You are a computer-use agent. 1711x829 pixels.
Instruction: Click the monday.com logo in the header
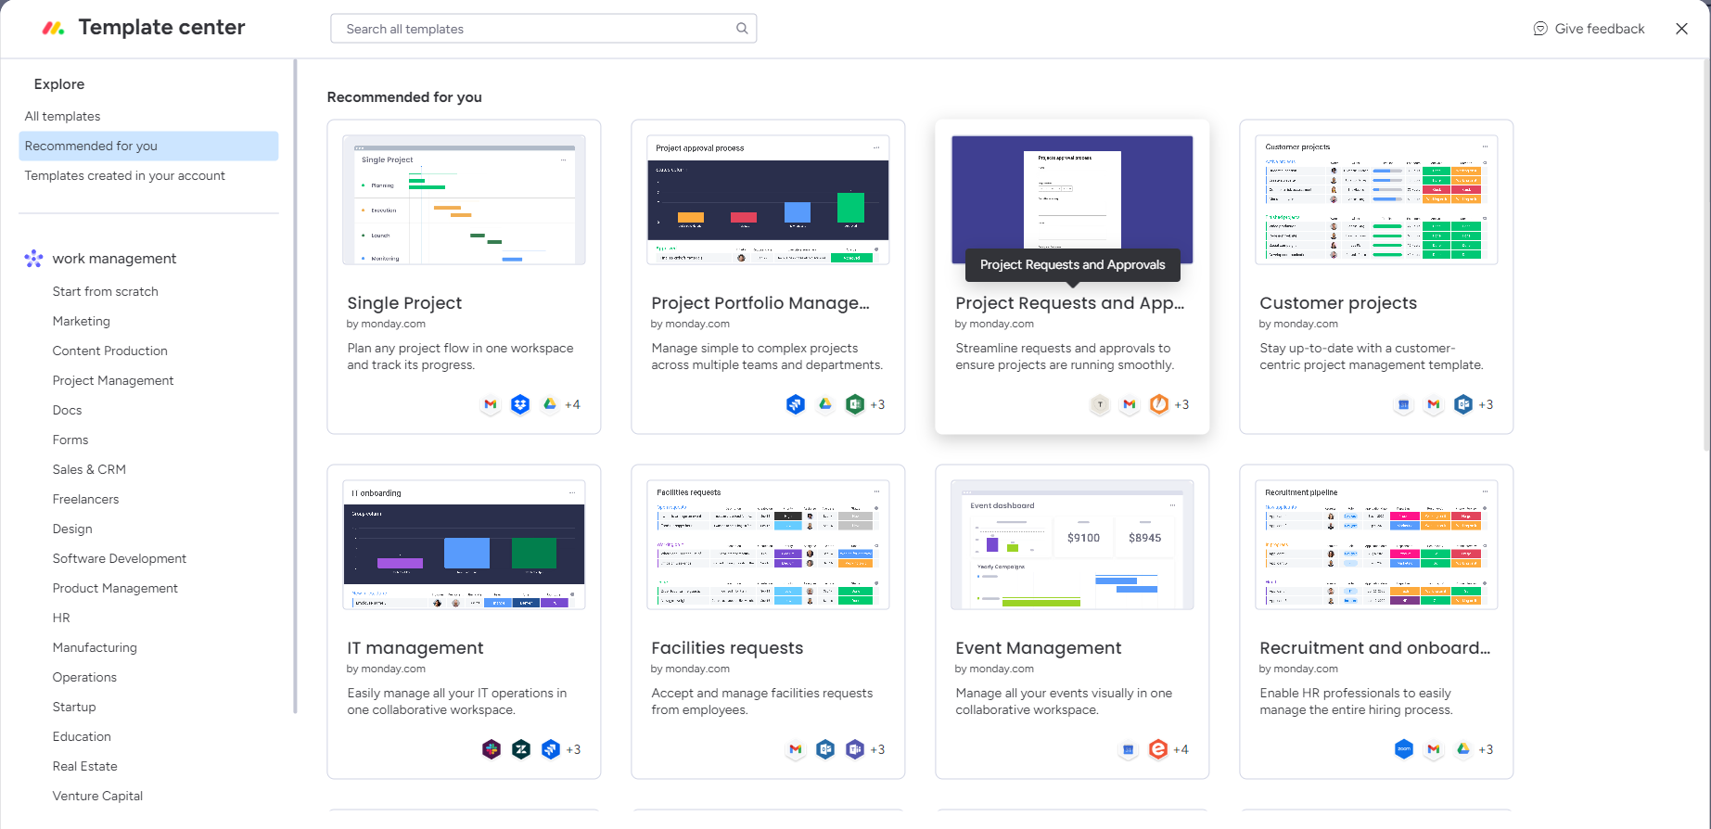[x=54, y=29]
